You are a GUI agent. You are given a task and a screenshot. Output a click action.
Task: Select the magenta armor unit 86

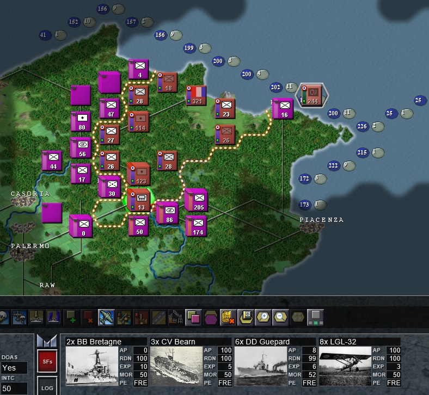168,213
